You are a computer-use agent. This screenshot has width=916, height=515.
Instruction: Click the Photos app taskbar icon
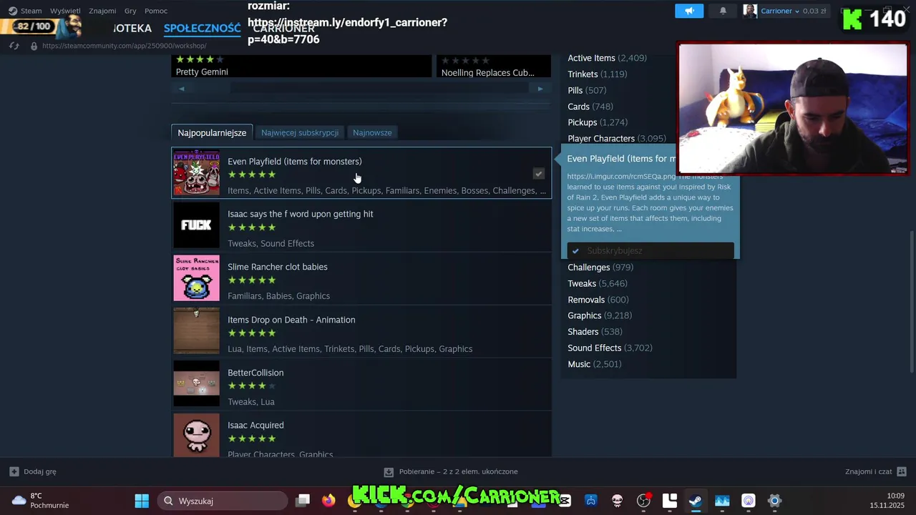pos(722,501)
